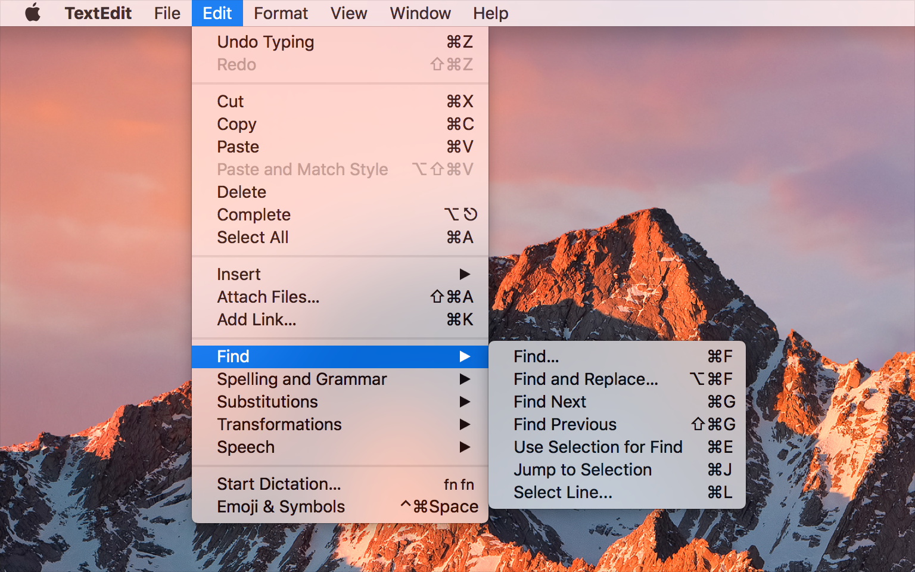The image size is (915, 572).
Task: Choose Cut from the Edit menu
Action: pos(231,101)
